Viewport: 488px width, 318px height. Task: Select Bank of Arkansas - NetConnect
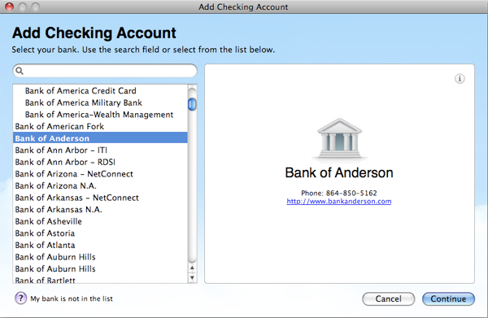100,198
